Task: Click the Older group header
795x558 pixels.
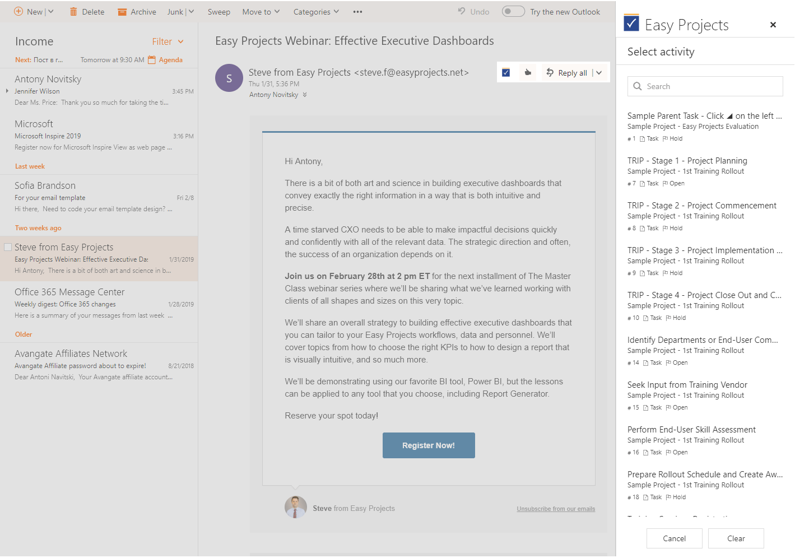Action: click(x=24, y=334)
